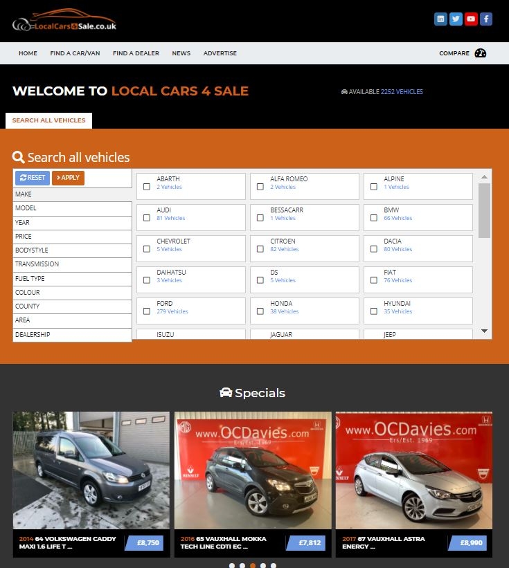
Task: Enable the Ford checkbox
Action: pos(146,311)
